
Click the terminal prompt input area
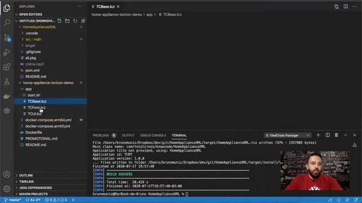(187, 194)
